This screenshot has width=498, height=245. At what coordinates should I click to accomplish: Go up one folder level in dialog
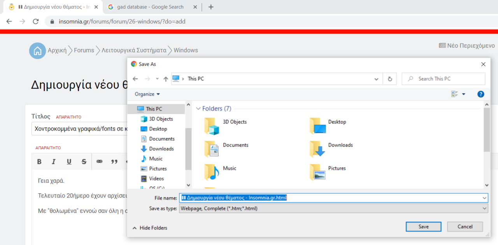pyautogui.click(x=166, y=79)
